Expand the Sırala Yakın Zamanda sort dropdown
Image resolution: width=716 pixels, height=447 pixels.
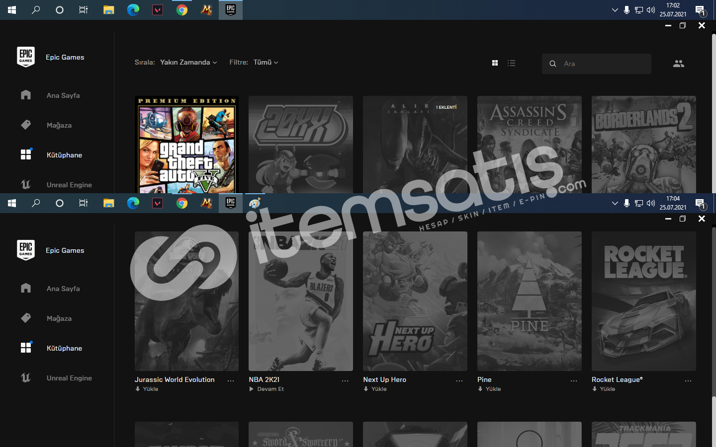[x=188, y=62]
